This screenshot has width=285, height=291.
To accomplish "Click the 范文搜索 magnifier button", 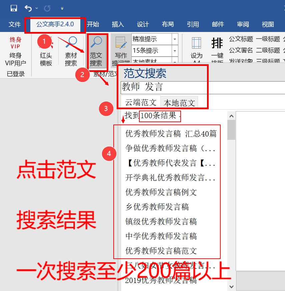I will pyautogui.click(x=96, y=51).
